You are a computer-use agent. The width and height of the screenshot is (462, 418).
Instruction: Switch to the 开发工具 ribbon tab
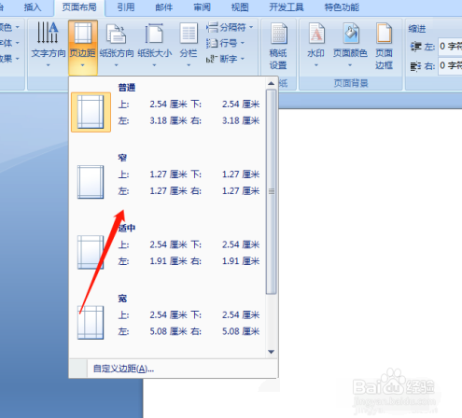click(287, 7)
